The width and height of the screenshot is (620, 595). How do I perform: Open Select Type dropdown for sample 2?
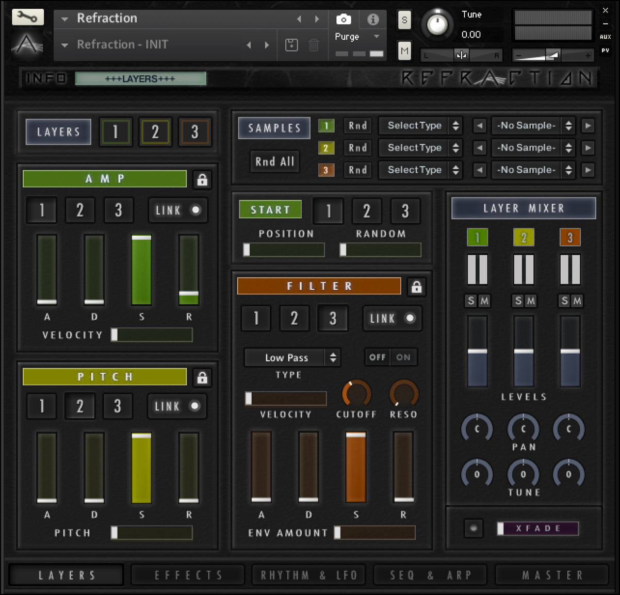pos(420,148)
